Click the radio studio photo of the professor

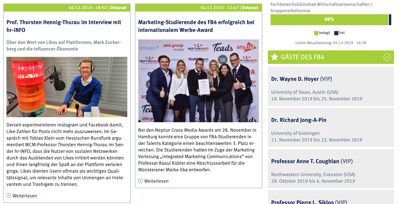pos(67,87)
